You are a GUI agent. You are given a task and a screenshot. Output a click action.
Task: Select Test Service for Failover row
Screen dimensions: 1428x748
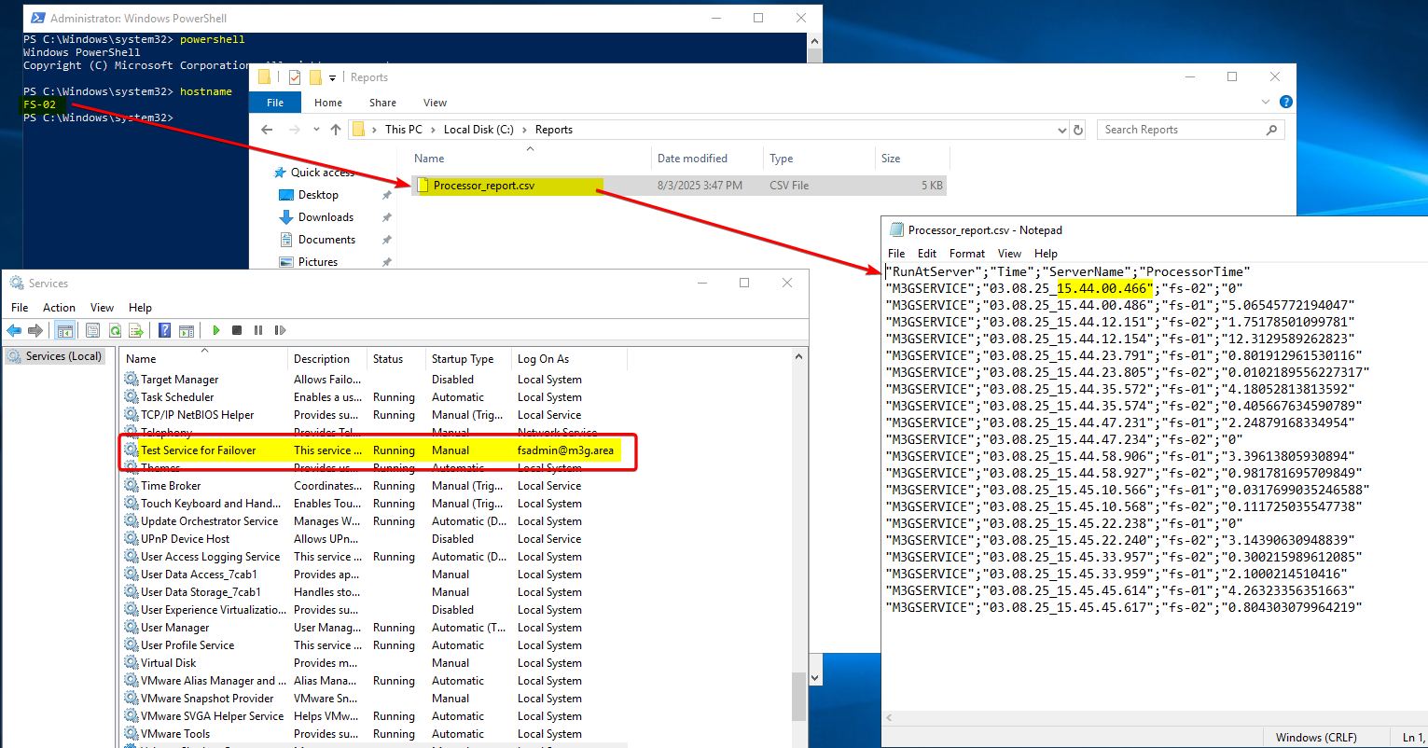tap(373, 450)
